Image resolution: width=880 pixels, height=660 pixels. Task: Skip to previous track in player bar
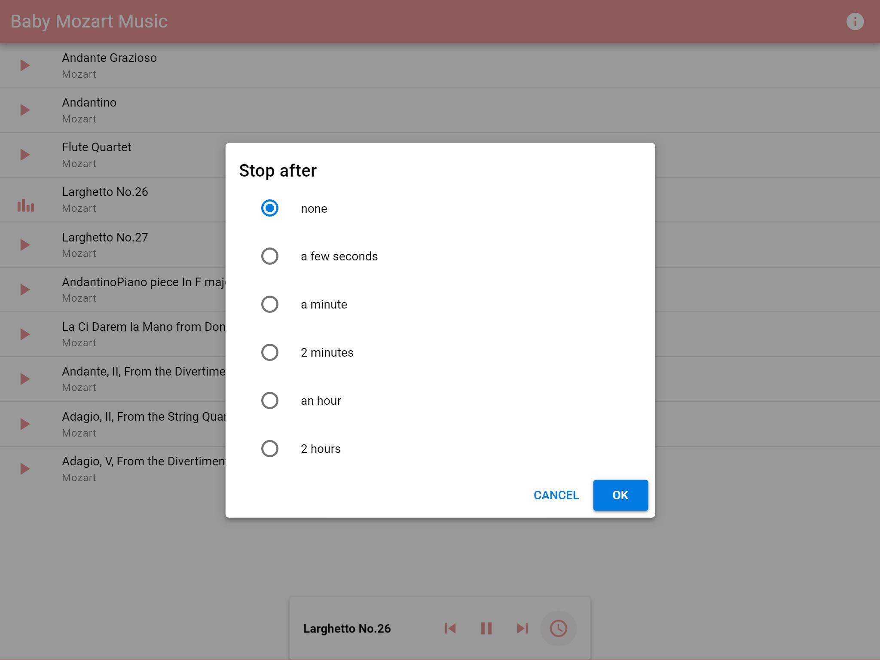[x=450, y=629]
